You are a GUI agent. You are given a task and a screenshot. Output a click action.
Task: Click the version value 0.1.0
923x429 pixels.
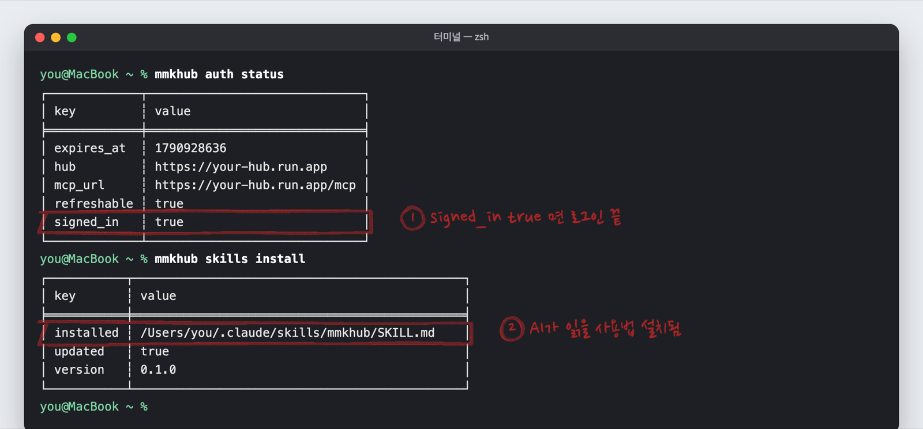coord(158,370)
